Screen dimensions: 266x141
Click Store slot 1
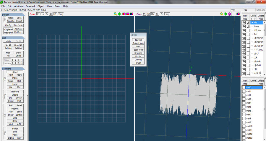12,60
